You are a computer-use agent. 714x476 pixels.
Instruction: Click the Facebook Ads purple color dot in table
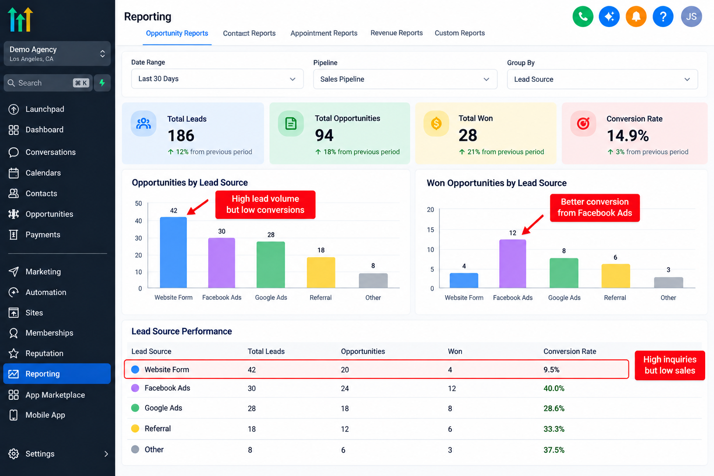(135, 388)
